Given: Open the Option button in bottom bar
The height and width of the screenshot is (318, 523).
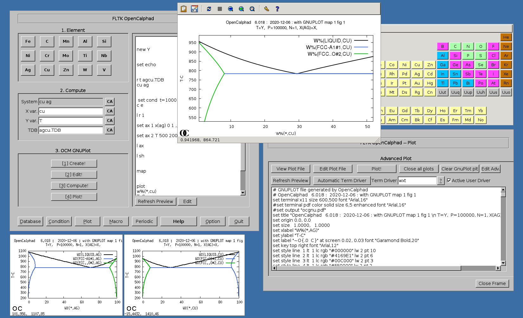Looking at the screenshot, I should (x=213, y=221).
